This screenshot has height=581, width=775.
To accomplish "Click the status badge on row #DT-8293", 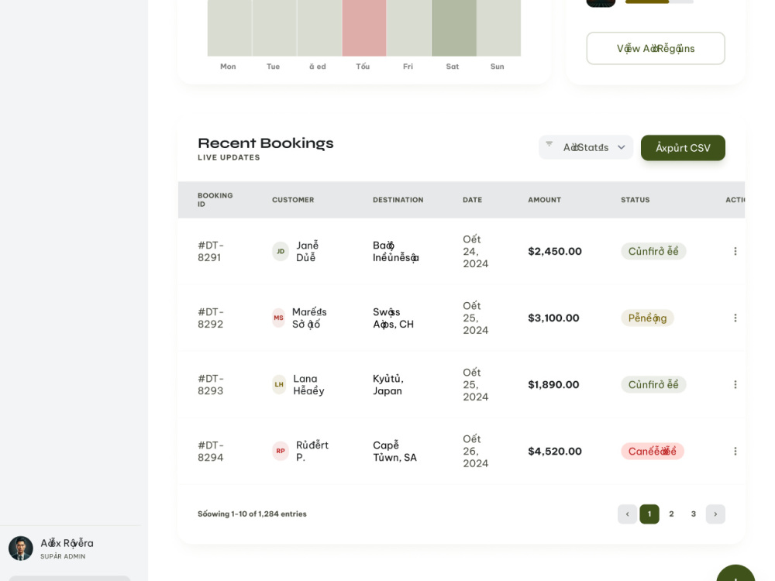I will pyautogui.click(x=653, y=384).
